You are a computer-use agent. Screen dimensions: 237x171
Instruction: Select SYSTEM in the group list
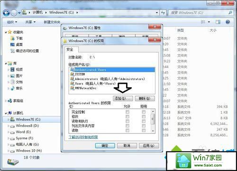click(x=112, y=74)
